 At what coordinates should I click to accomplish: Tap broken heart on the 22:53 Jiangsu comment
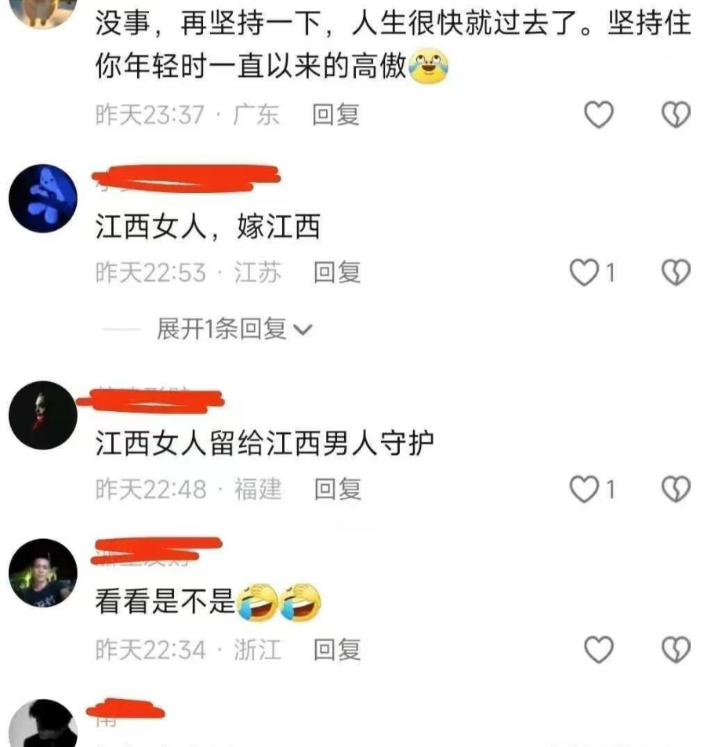677,272
